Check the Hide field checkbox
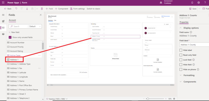This screenshot has width=209, height=101. coord(181,65)
